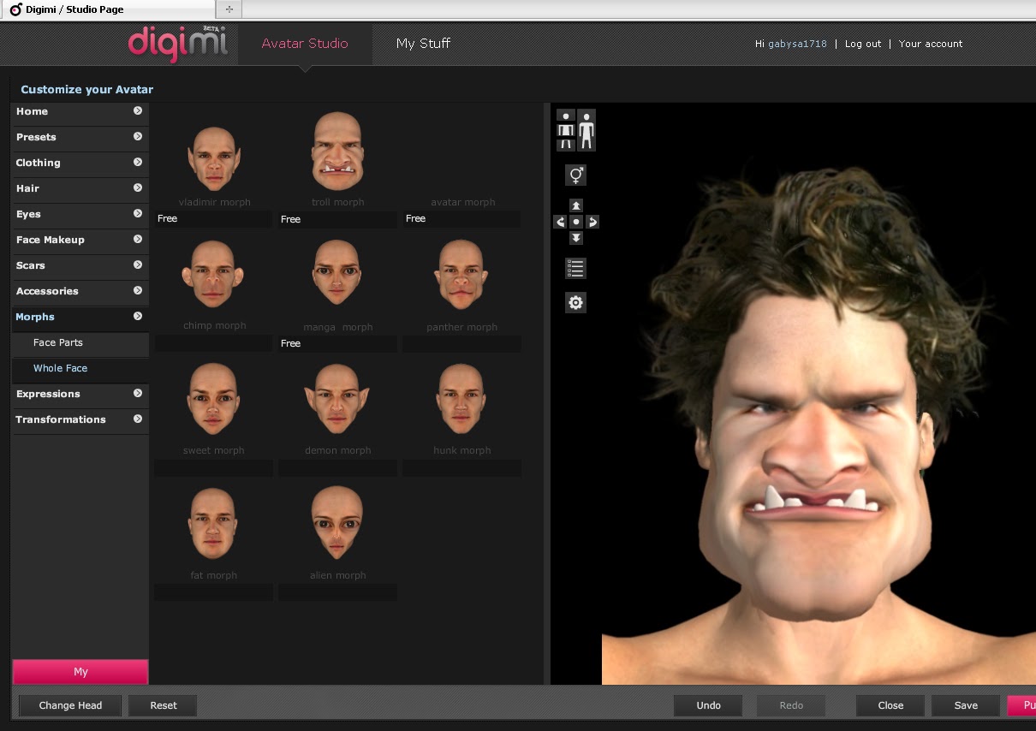Click the Undo button
The height and width of the screenshot is (731, 1036).
(708, 705)
